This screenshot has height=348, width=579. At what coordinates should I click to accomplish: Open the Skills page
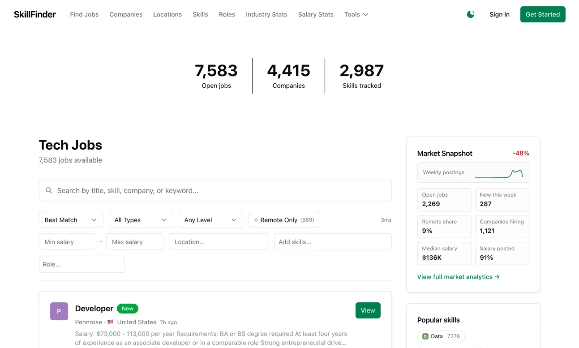(x=200, y=14)
